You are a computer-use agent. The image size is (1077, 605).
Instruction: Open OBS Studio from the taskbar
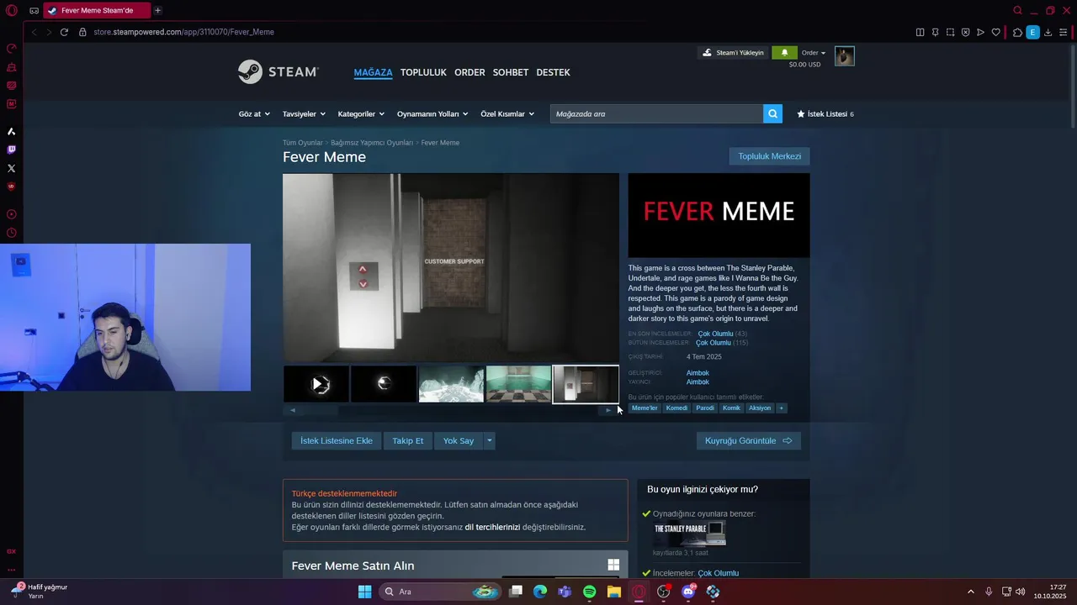tap(663, 592)
